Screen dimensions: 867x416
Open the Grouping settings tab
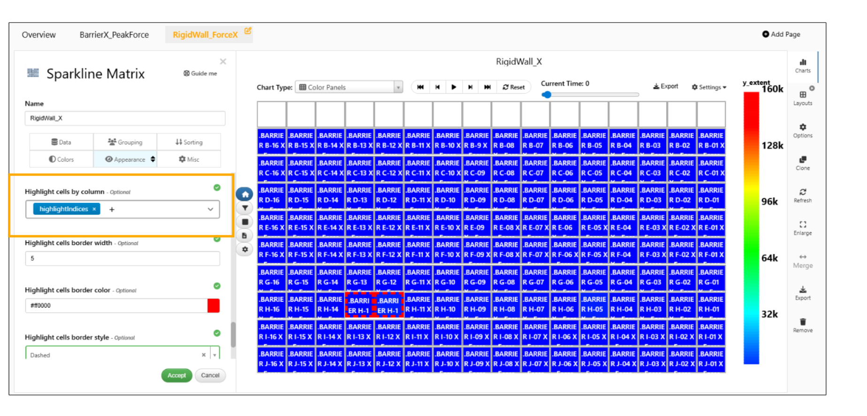(125, 142)
